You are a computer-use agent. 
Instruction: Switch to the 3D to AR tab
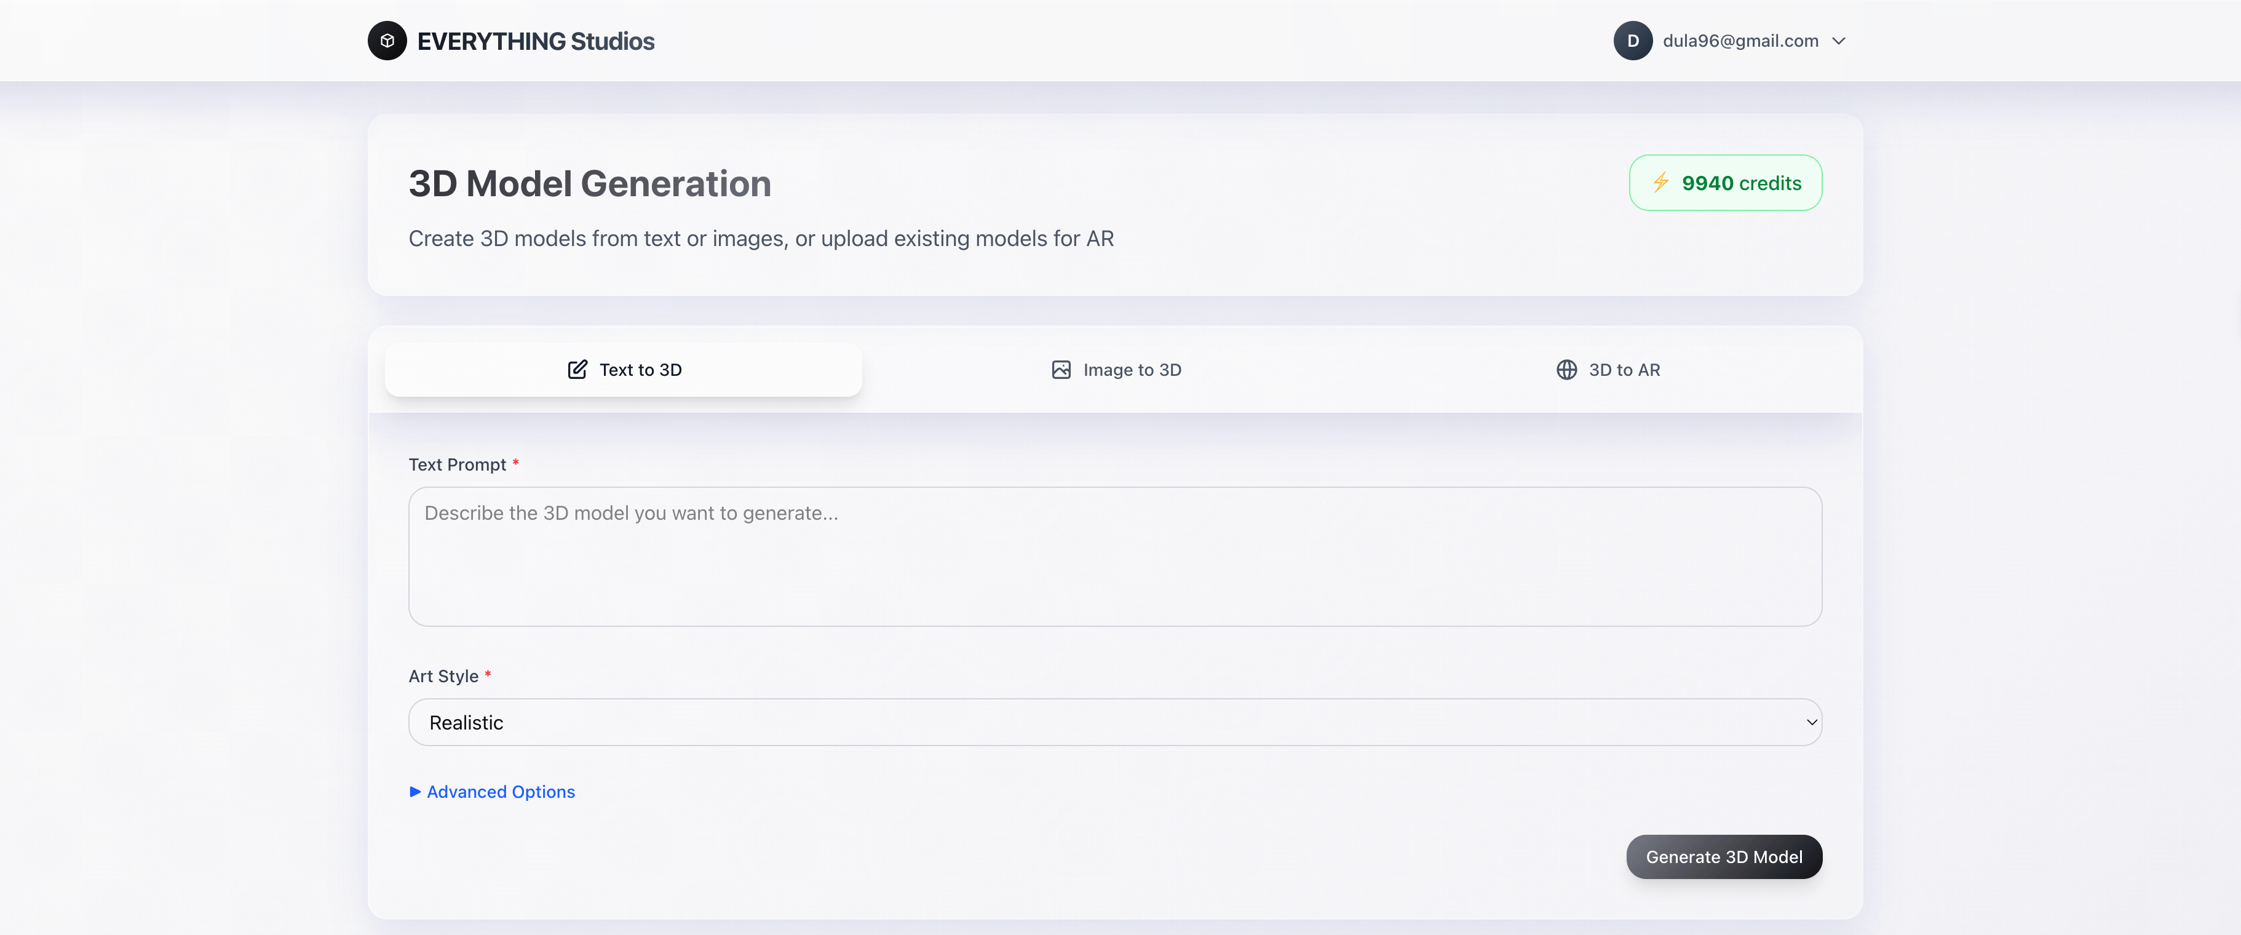tap(1608, 370)
